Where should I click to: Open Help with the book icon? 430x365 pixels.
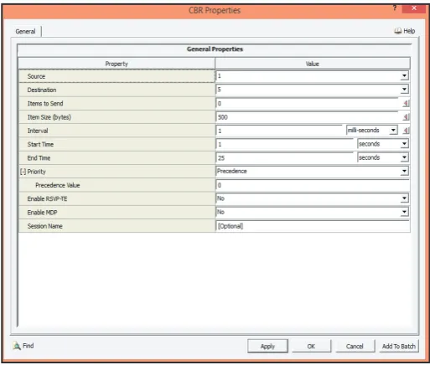(397, 31)
